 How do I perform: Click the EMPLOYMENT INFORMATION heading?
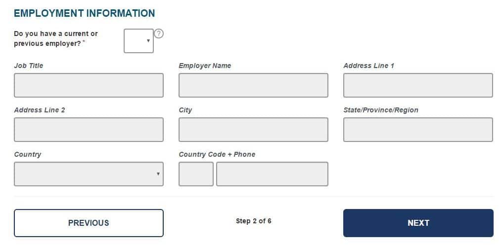pyautogui.click(x=85, y=13)
